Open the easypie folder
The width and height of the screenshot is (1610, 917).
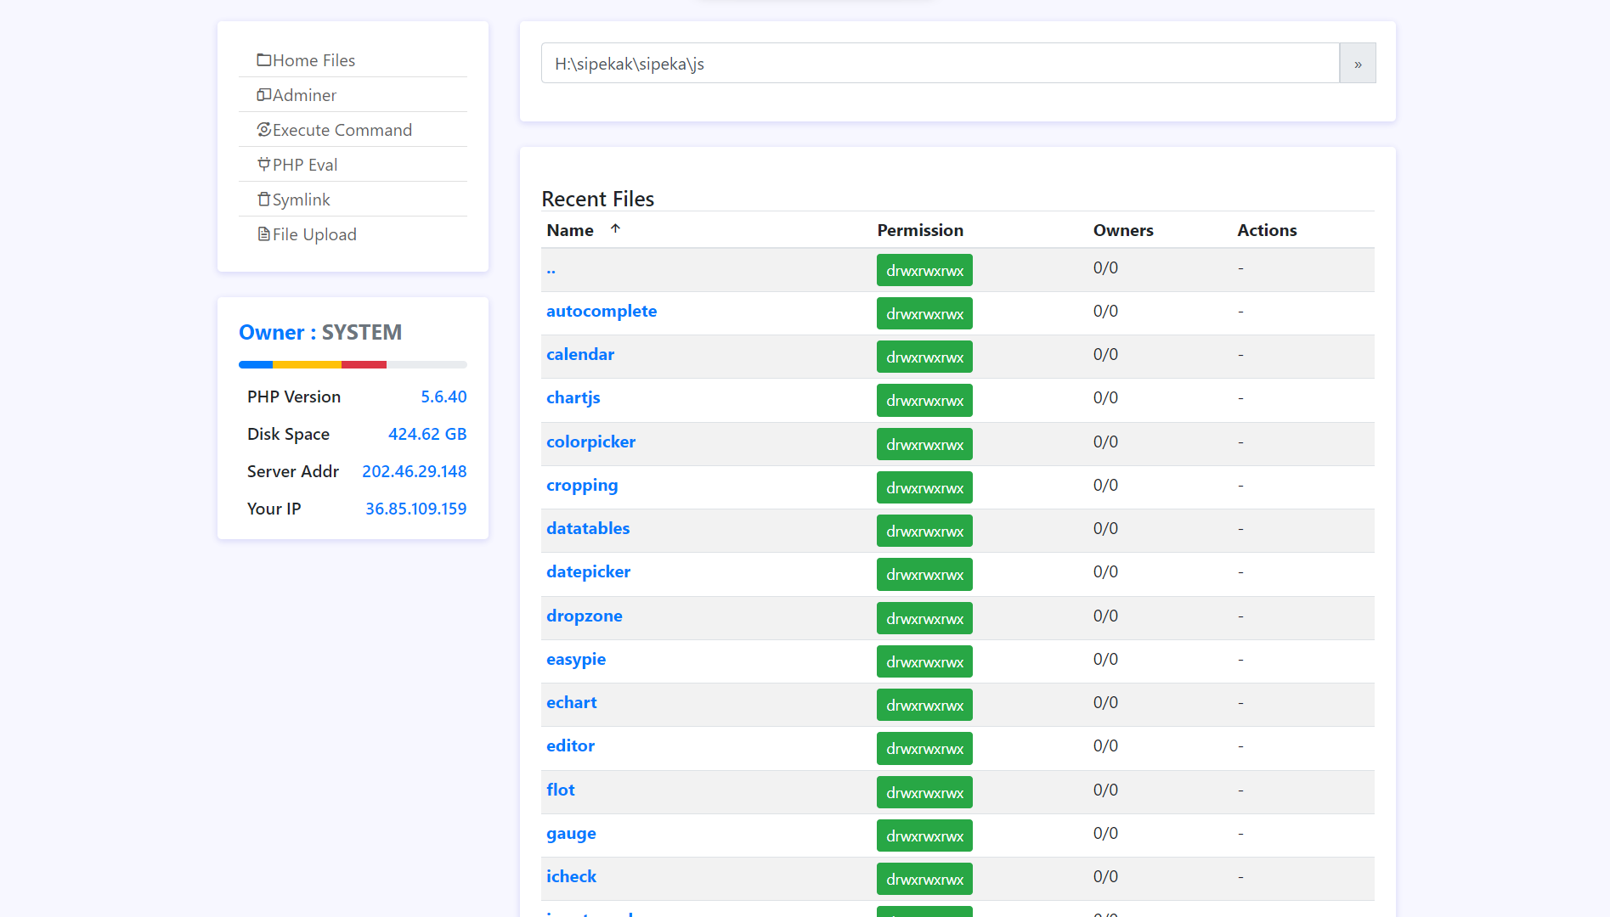[576, 660]
